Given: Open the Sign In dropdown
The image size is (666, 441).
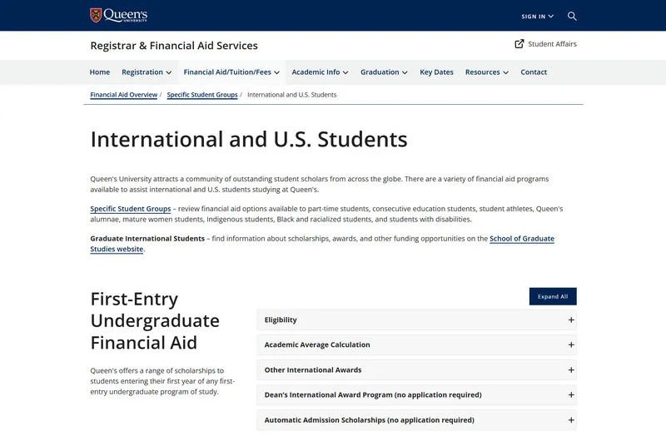Looking at the screenshot, I should [537, 16].
